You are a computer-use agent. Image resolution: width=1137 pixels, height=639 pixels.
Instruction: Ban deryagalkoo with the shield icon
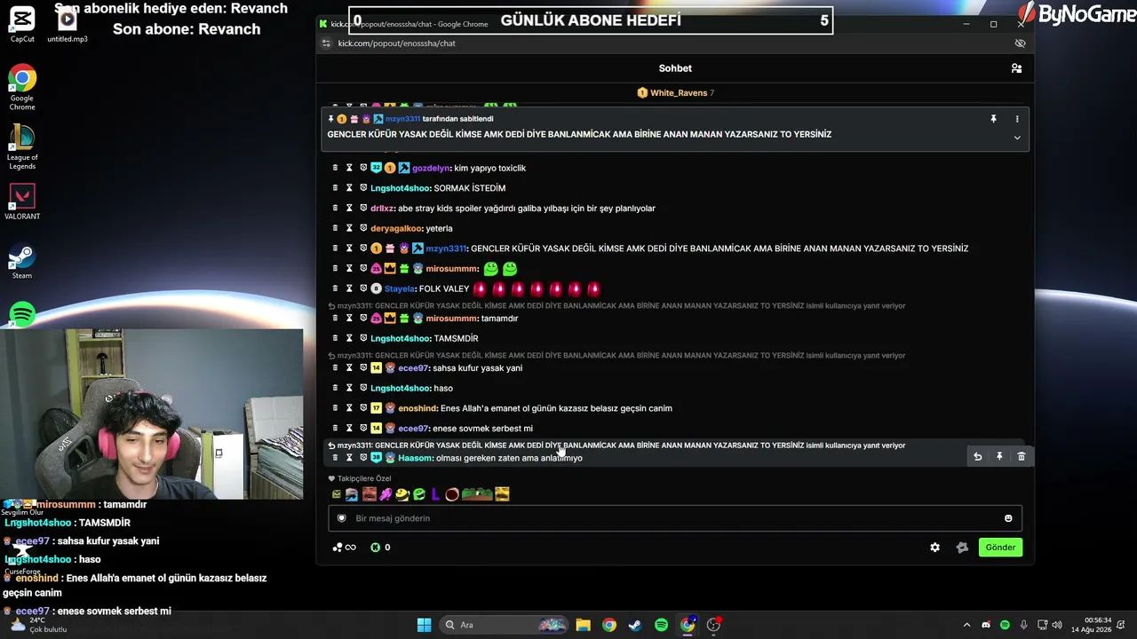click(x=363, y=228)
